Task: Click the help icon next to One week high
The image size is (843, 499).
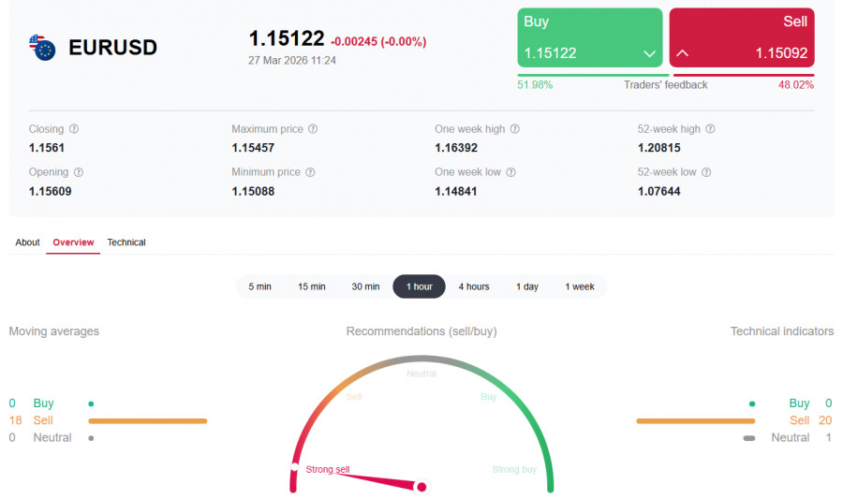Action: (x=514, y=129)
